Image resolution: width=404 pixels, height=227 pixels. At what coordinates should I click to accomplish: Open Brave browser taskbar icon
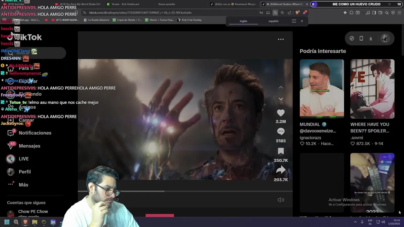[25, 222]
